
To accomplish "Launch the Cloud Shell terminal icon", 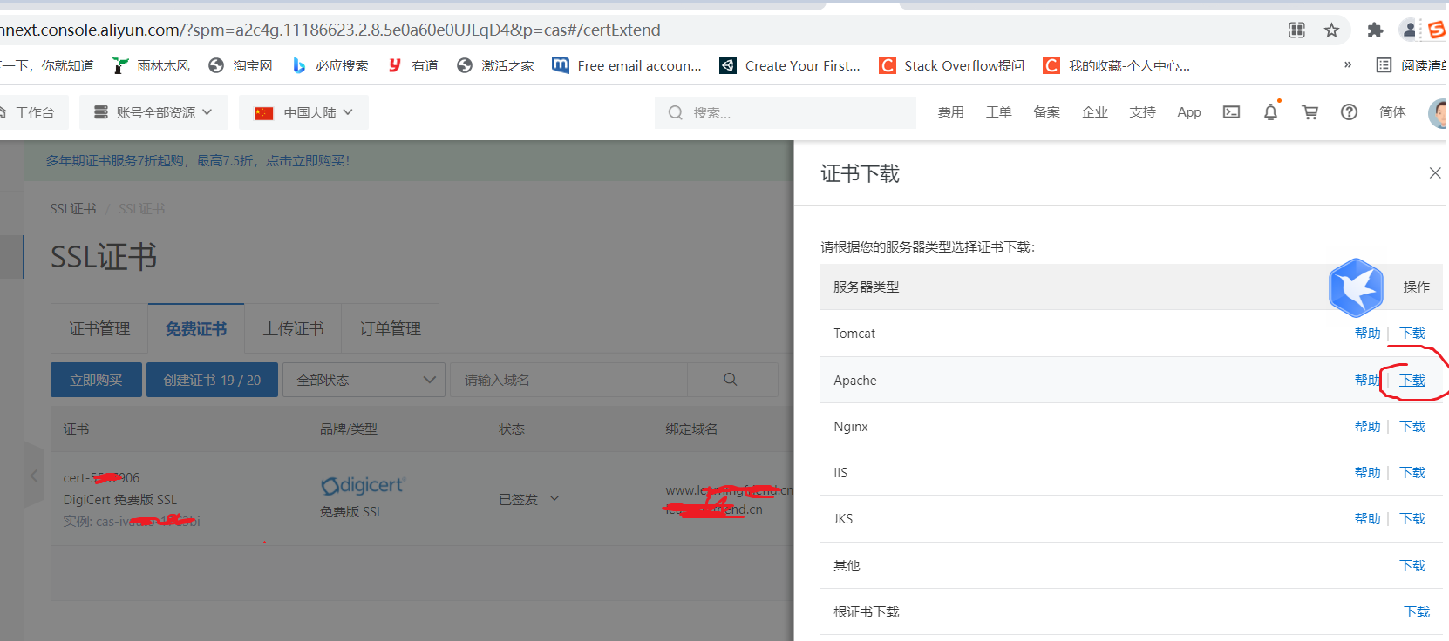I will (x=1231, y=112).
